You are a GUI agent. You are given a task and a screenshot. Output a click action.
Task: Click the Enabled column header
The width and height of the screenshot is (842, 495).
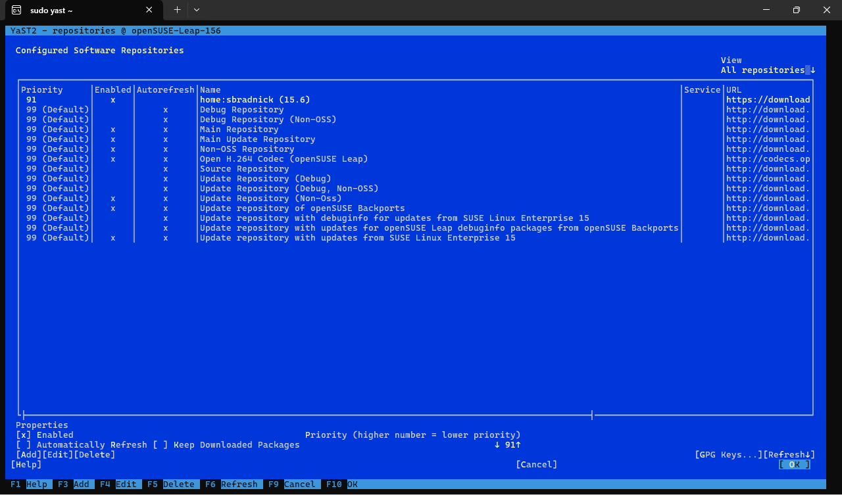coord(113,90)
